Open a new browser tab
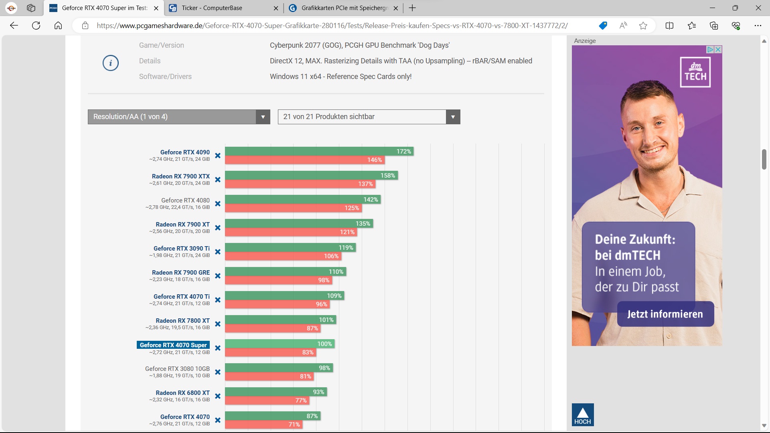Image resolution: width=770 pixels, height=433 pixels. pos(412,8)
